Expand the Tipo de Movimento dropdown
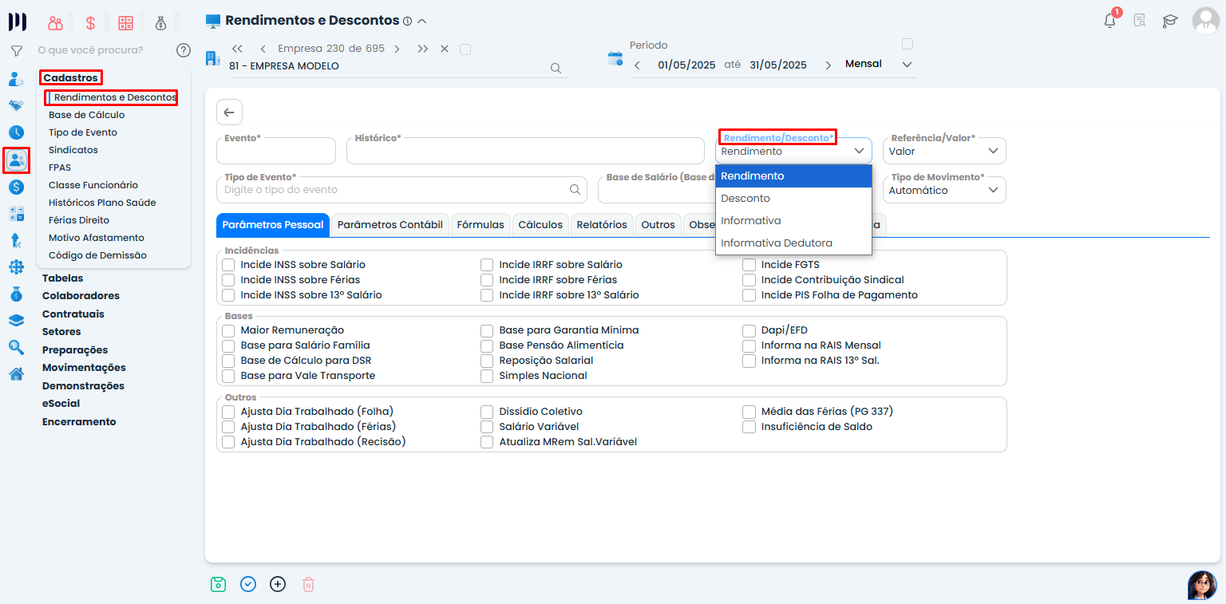1226x604 pixels. 944,191
